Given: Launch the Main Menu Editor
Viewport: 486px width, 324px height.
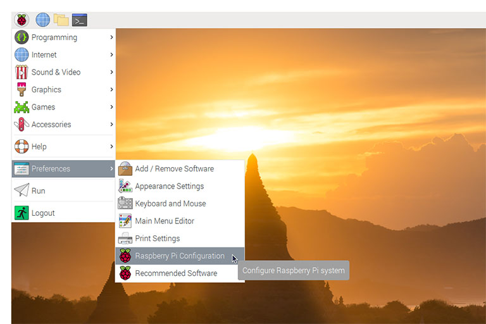Looking at the screenshot, I should (x=180, y=221).
